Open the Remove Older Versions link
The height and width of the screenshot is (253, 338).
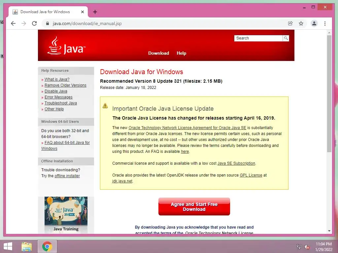pyautogui.click(x=65, y=85)
